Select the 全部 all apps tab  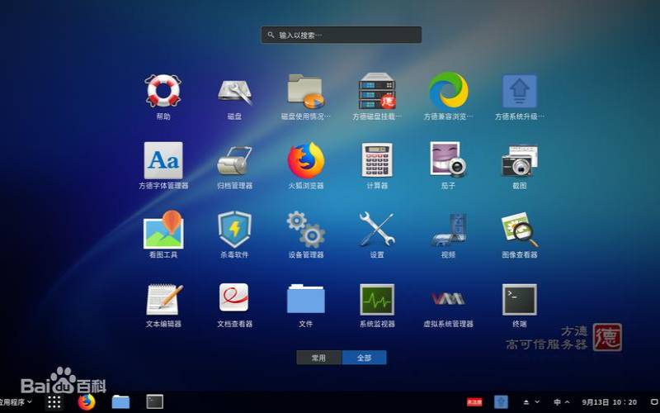point(364,358)
